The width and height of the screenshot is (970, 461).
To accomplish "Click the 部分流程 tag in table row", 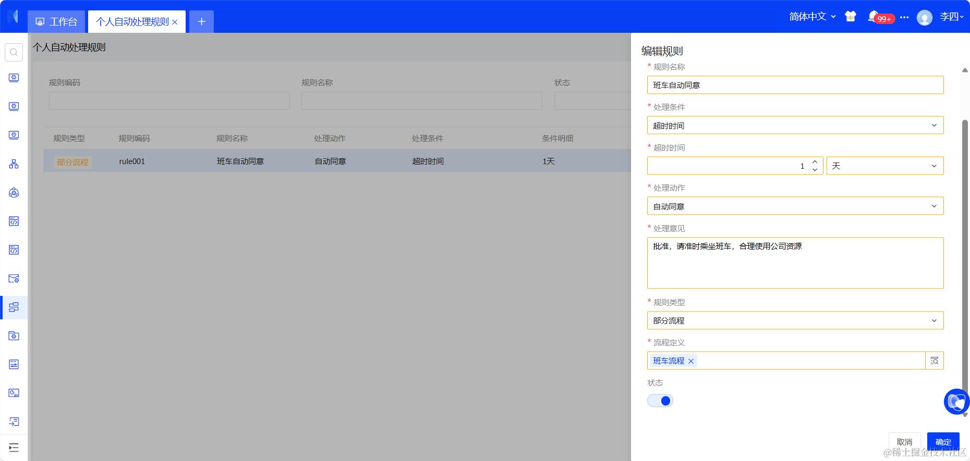I will pyautogui.click(x=72, y=162).
